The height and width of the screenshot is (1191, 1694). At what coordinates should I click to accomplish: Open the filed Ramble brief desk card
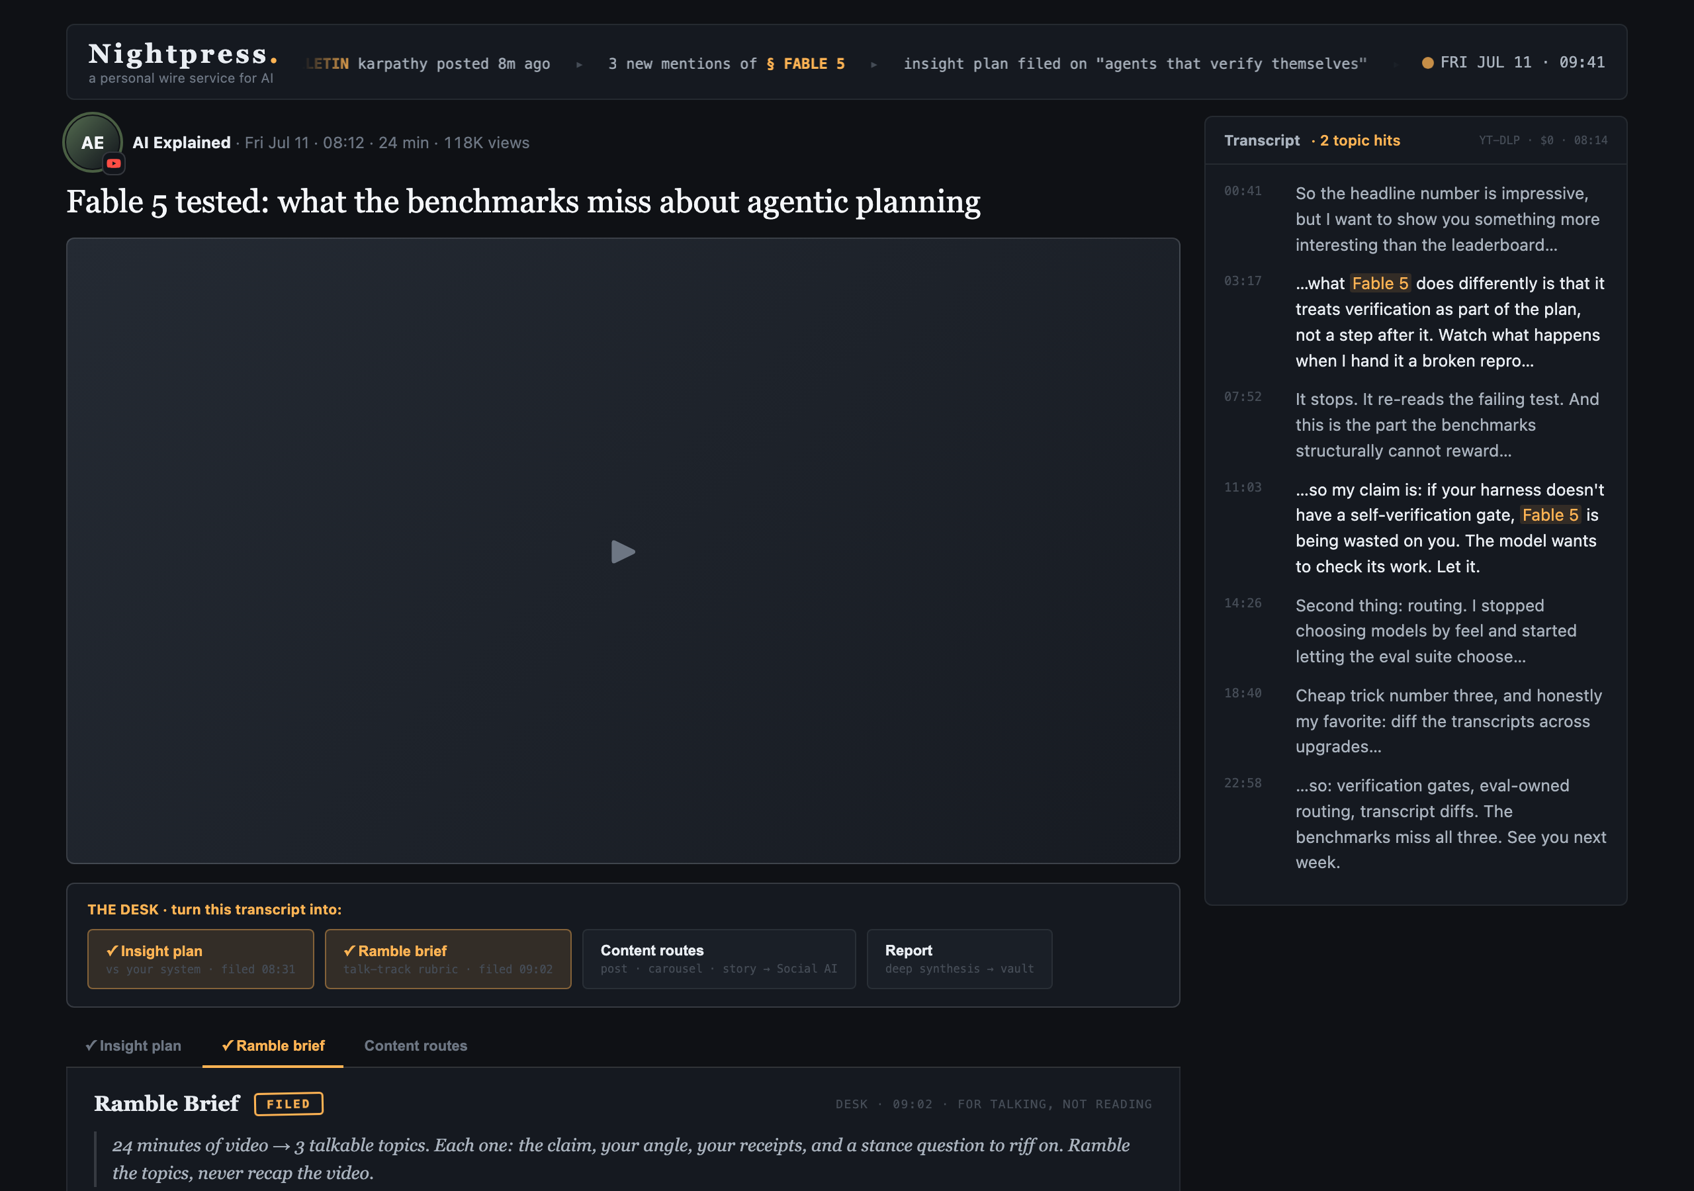coord(448,959)
